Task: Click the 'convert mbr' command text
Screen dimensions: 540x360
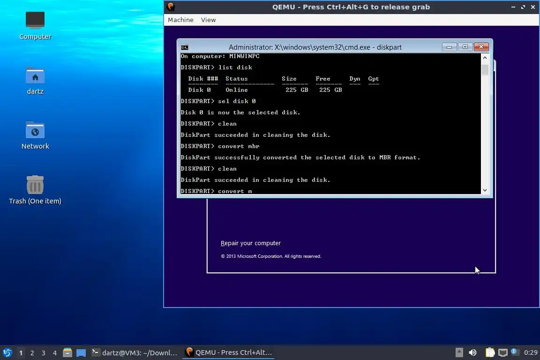Action: coord(239,146)
